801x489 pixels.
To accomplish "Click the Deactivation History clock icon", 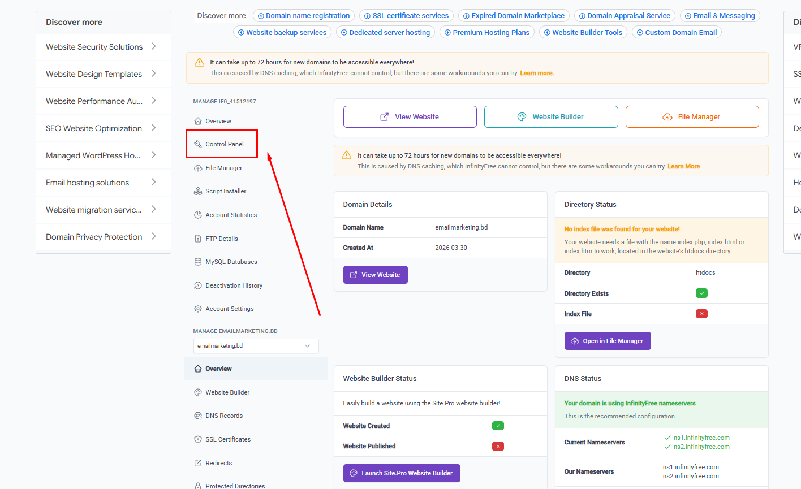I will 198,285.
